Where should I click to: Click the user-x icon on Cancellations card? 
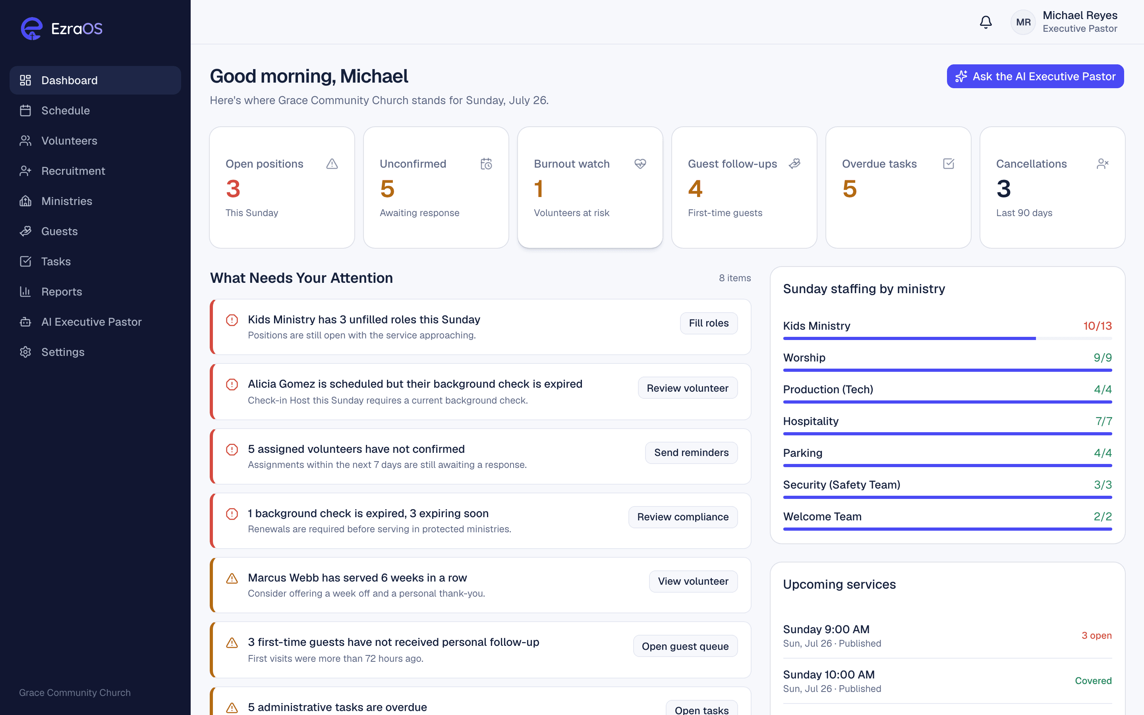1102,164
